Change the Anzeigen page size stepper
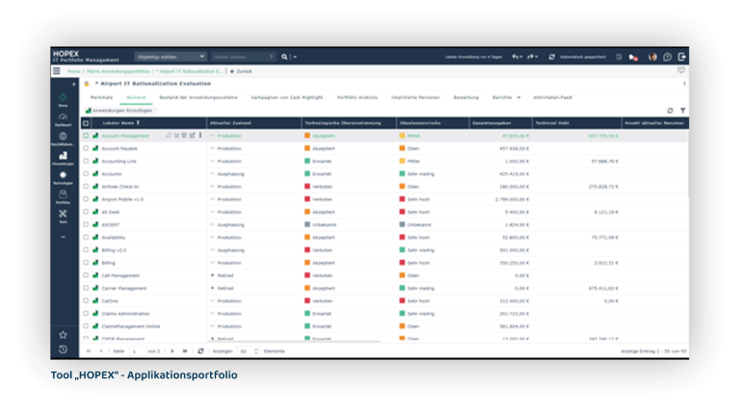The height and width of the screenshot is (412, 740). 255,351
